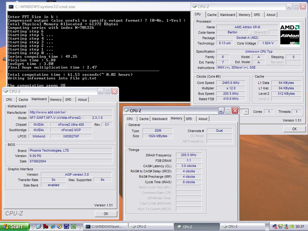Click the nForce2 Ultra 400 chipset field
Viewport: 308px width, 231px height.
(x=71, y=125)
